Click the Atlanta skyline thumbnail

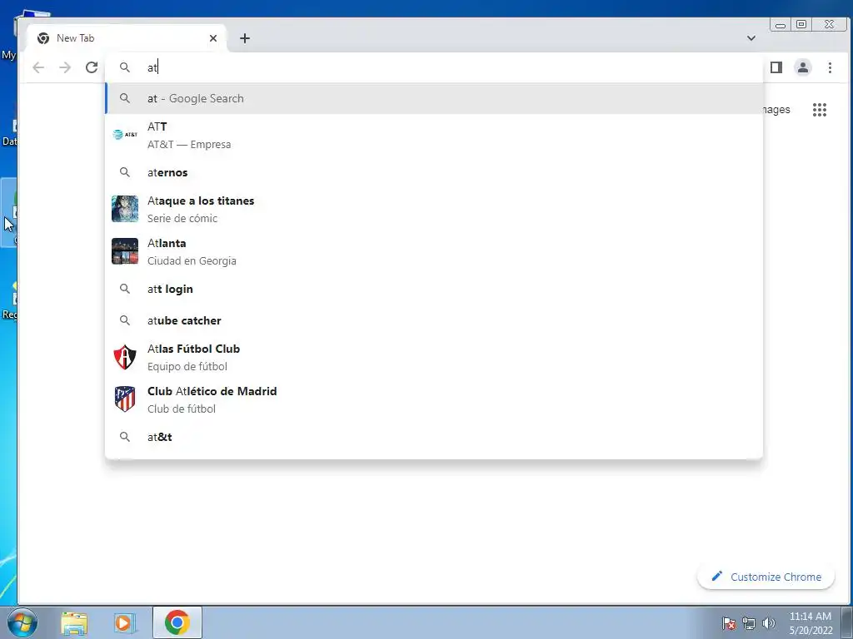click(125, 251)
